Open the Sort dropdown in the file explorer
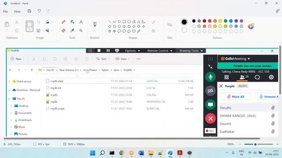 [x=103, y=59]
